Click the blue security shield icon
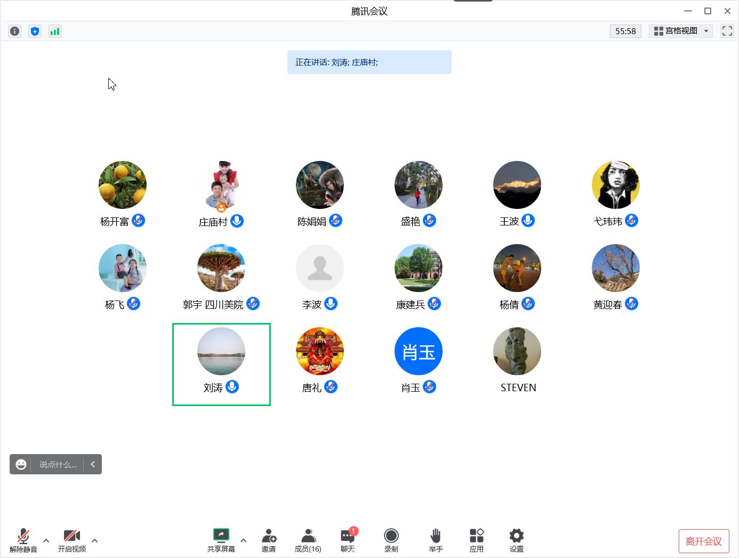Screen dimensions: 739x558 35,31
